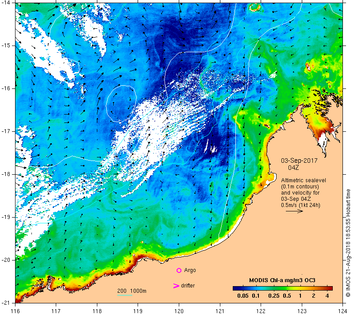This screenshot has height=314, width=354.
Task: Click the cyan bathymetry legend line
Action: (x=125, y=295)
